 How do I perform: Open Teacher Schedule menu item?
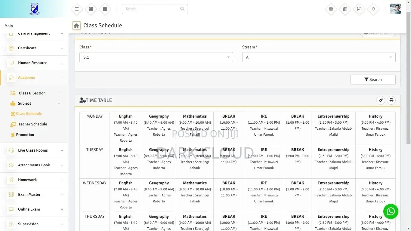point(32,124)
